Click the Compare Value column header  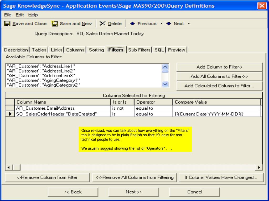[x=217, y=102]
